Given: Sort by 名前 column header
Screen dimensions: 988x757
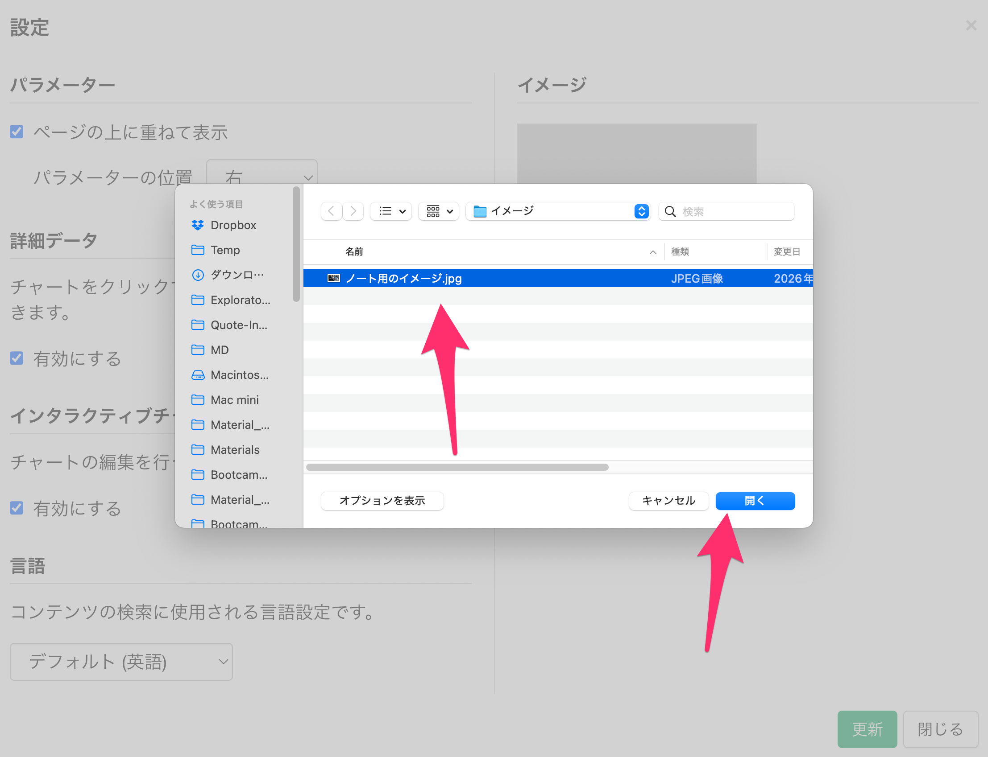Looking at the screenshot, I should coord(354,251).
